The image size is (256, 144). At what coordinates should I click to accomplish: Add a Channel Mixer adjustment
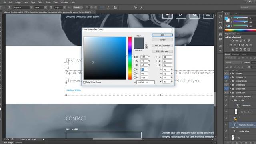pos(247,45)
